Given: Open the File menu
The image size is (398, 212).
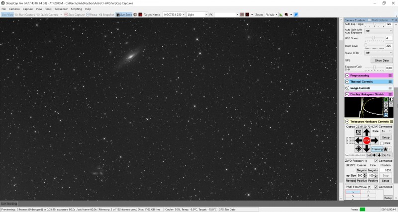Looking at the screenshot, I should click(3, 9).
